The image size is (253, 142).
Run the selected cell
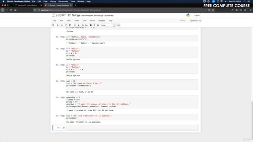click(x=85, y=25)
